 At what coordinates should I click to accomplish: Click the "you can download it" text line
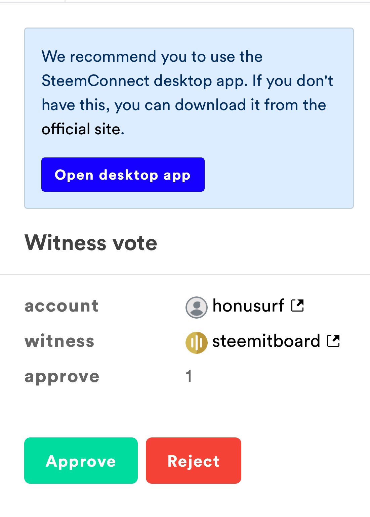(x=184, y=105)
